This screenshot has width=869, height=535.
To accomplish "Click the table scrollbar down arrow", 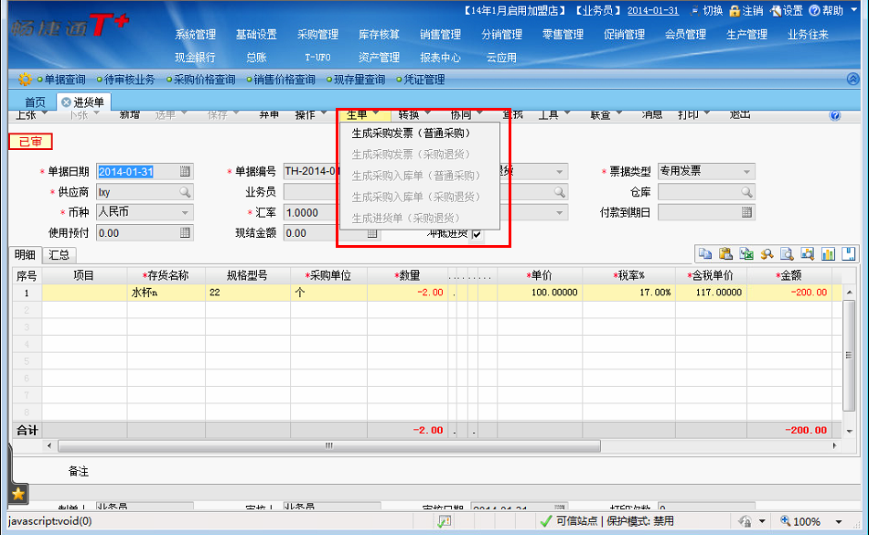I will (849, 431).
